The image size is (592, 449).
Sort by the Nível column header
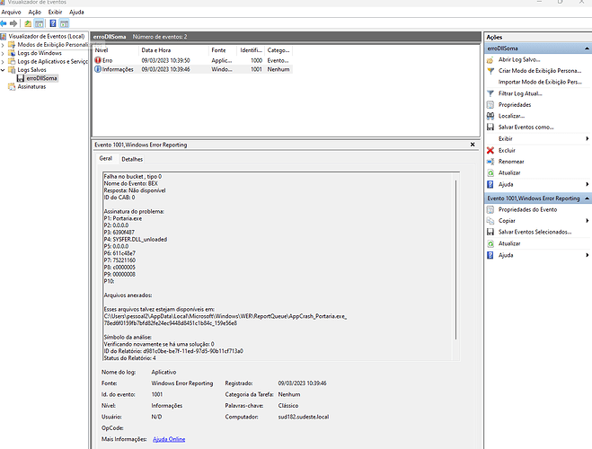[116, 50]
